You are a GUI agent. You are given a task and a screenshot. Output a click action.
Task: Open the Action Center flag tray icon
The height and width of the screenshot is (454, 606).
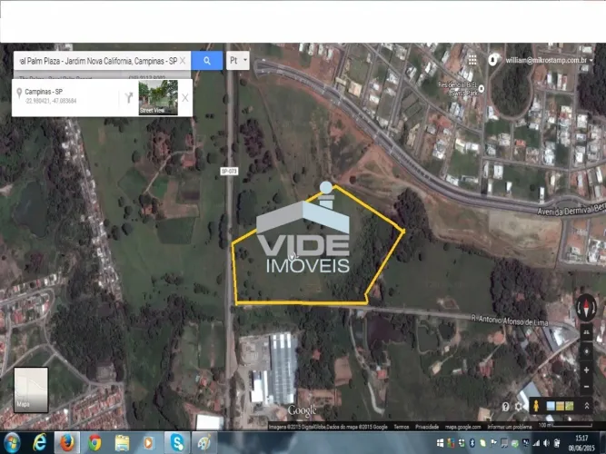pos(493,443)
